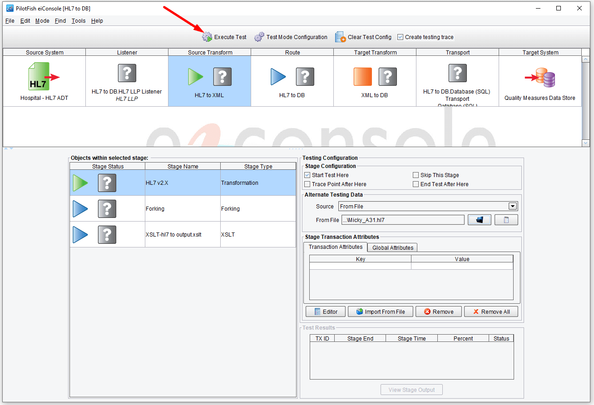Click the Stage Type column header
This screenshot has height=405, width=594.
point(258,167)
